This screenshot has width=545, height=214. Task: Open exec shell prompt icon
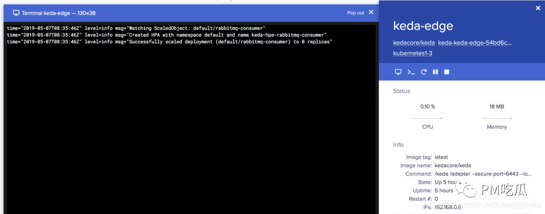pos(411,72)
